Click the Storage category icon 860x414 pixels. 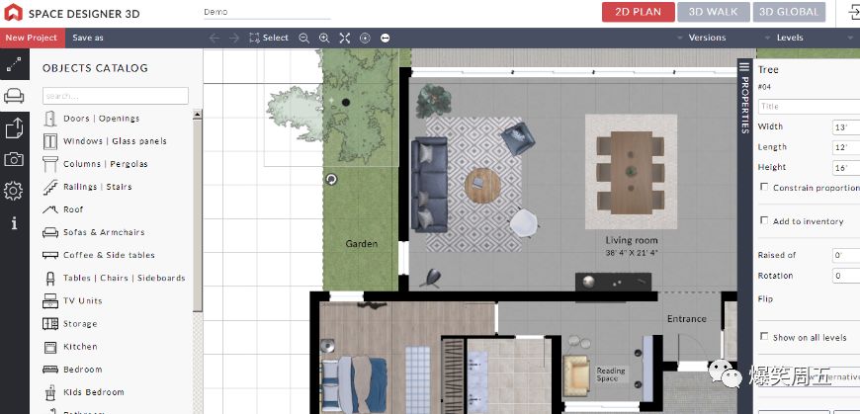[50, 323]
